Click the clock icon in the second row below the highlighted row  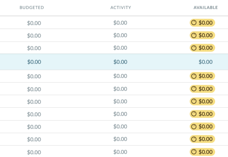[194, 89]
